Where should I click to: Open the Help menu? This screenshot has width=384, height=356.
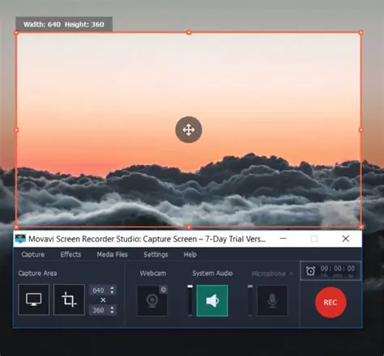point(190,254)
